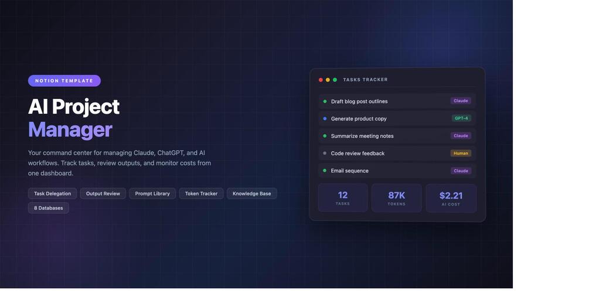Click the AI Project heading
This screenshot has height=300, width=589.
pos(74,107)
